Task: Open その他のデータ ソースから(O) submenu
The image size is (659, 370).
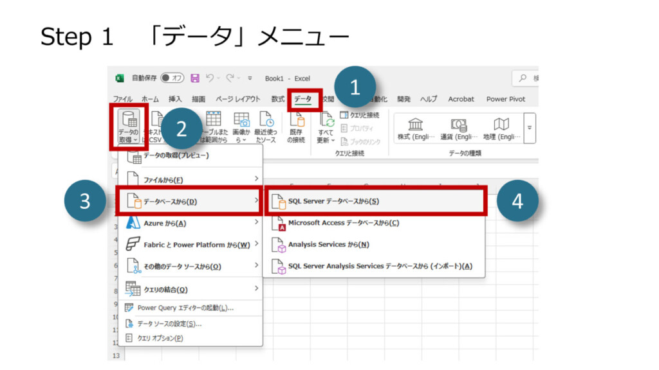Action: tap(190, 267)
